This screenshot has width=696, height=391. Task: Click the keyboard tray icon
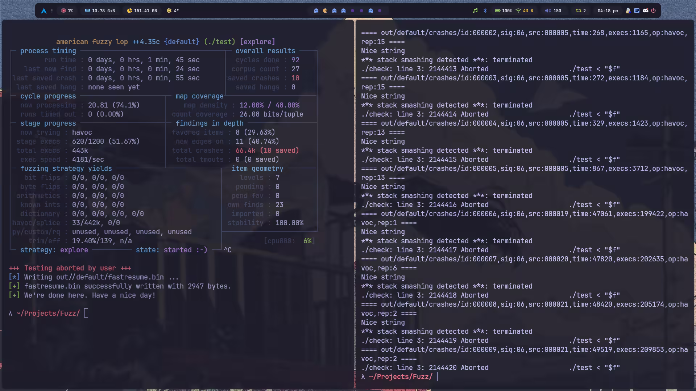[x=637, y=11]
